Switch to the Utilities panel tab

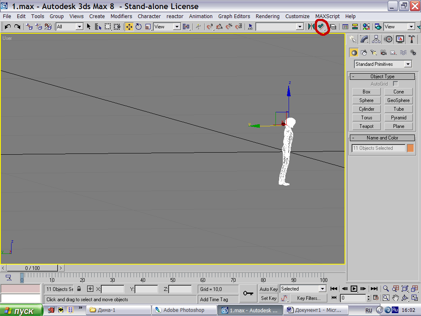click(x=412, y=39)
